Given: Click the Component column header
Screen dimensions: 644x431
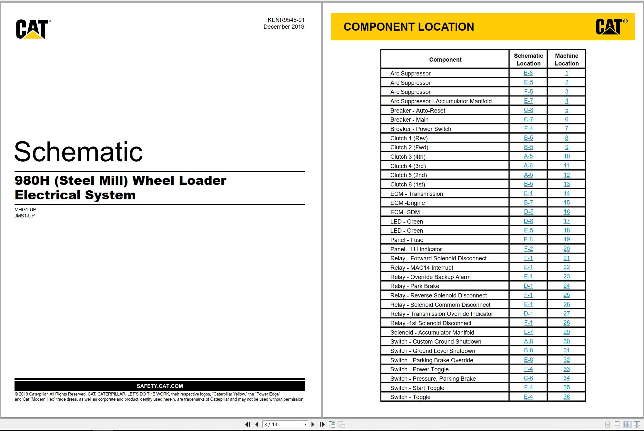Looking at the screenshot, I should point(445,59).
